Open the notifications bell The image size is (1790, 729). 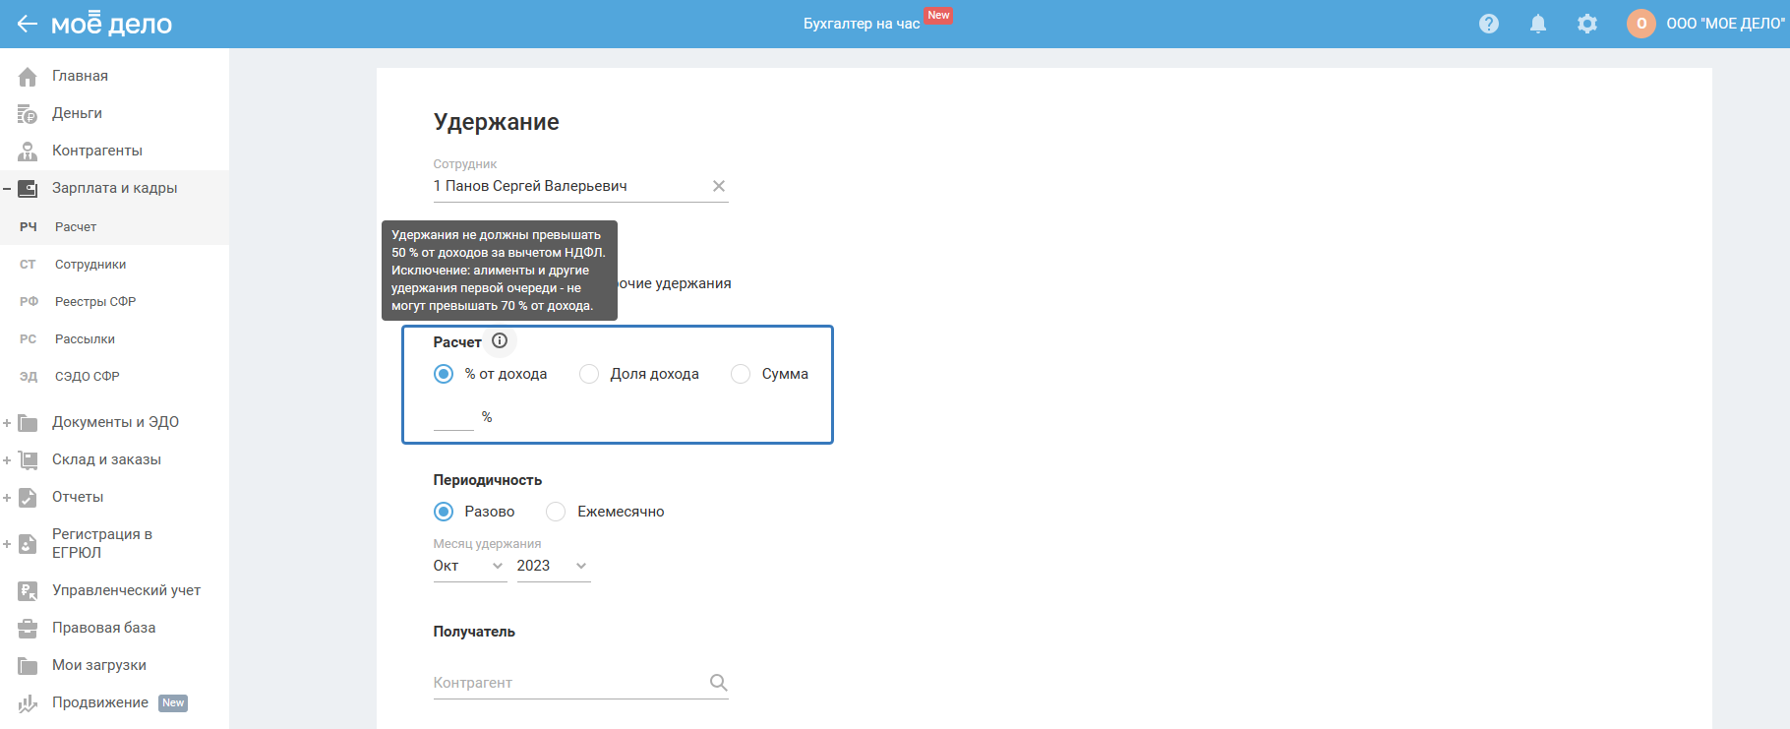tap(1538, 24)
